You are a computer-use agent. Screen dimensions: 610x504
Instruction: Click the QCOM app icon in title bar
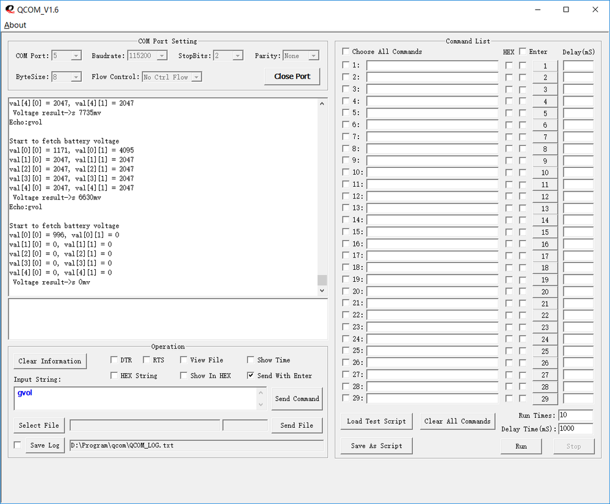pyautogui.click(x=10, y=9)
